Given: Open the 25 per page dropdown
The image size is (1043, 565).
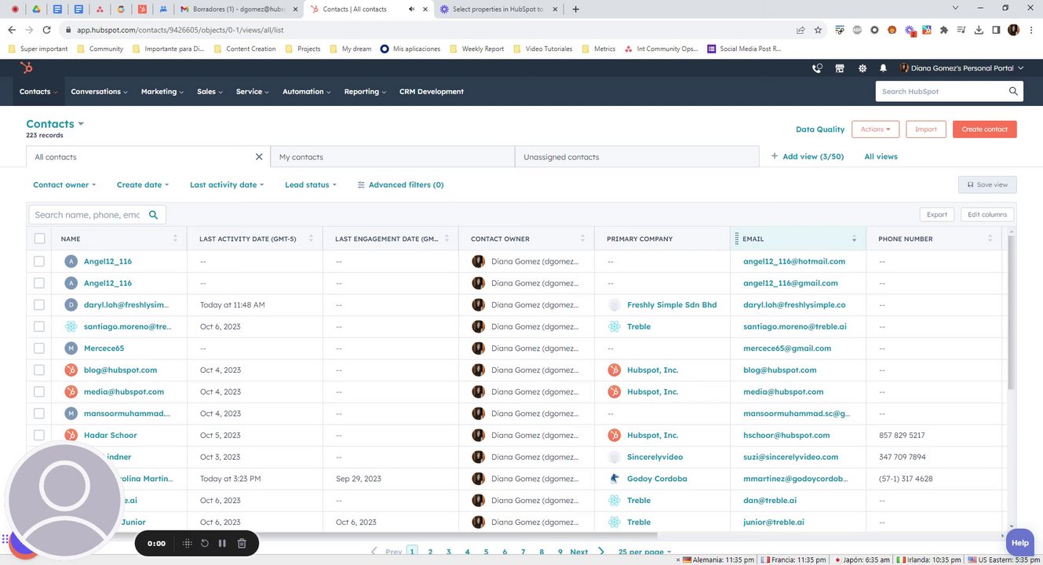Looking at the screenshot, I should 645,552.
